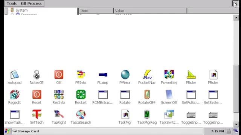Click the scrollbar down arrow
This screenshot has height=135, width=241.
(236, 124)
